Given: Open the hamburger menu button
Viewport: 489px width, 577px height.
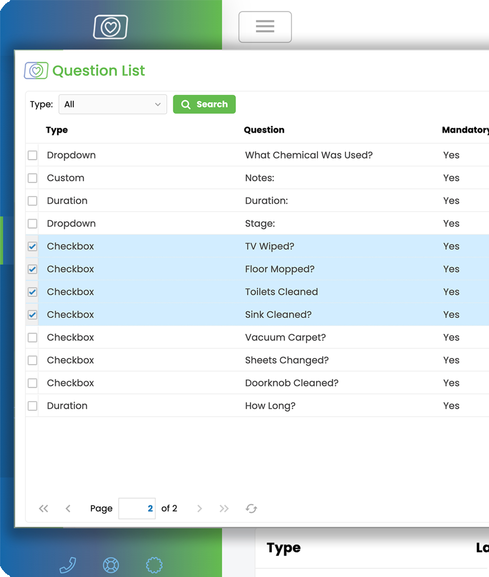Looking at the screenshot, I should coord(265,27).
